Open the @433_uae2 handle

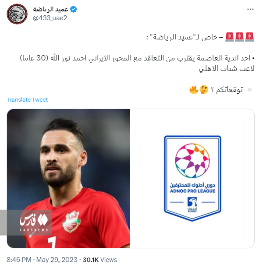50,18
